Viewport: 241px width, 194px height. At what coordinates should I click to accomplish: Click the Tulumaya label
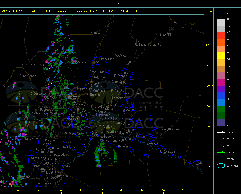[x=100, y=77]
